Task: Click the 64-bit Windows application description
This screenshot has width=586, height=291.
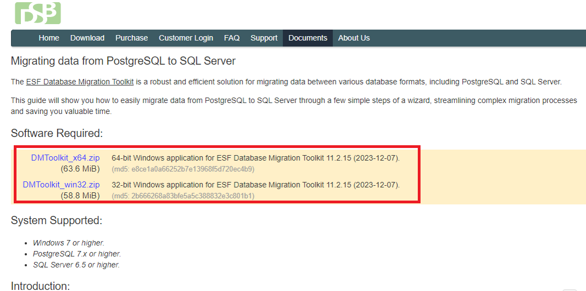Action: 256,158
